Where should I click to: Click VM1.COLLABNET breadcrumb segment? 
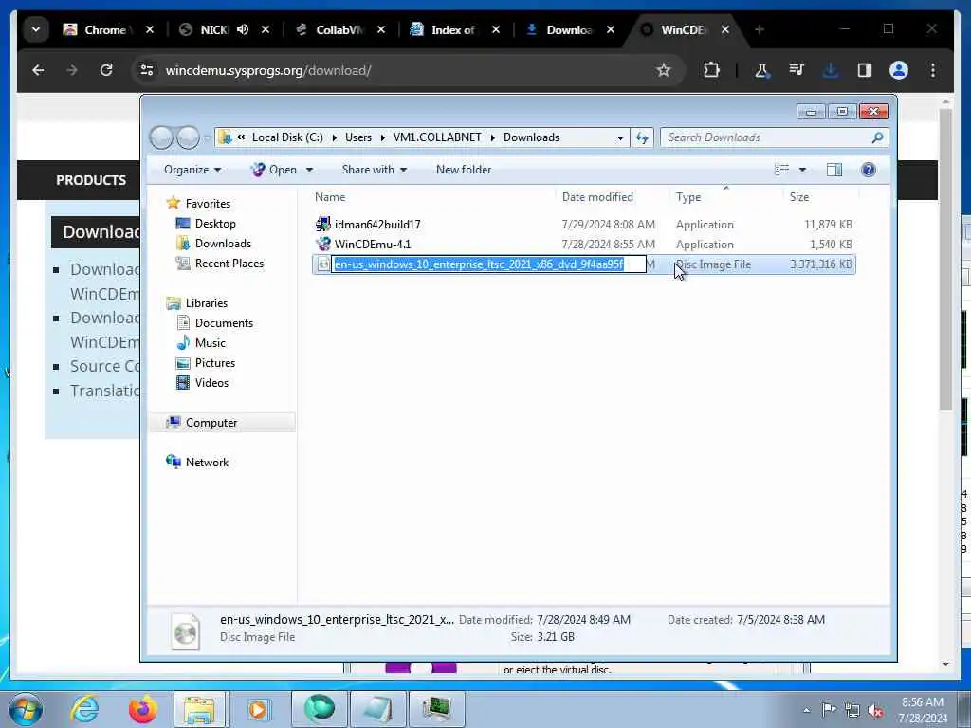[437, 137]
